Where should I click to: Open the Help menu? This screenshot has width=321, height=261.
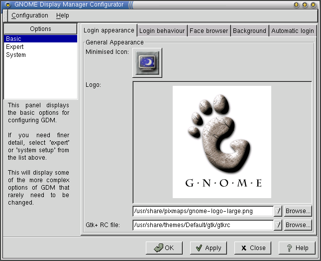tap(63, 15)
